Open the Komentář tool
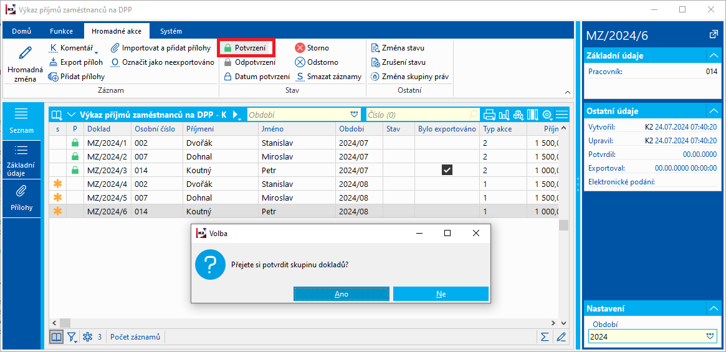The width and height of the screenshot is (726, 352). (73, 48)
